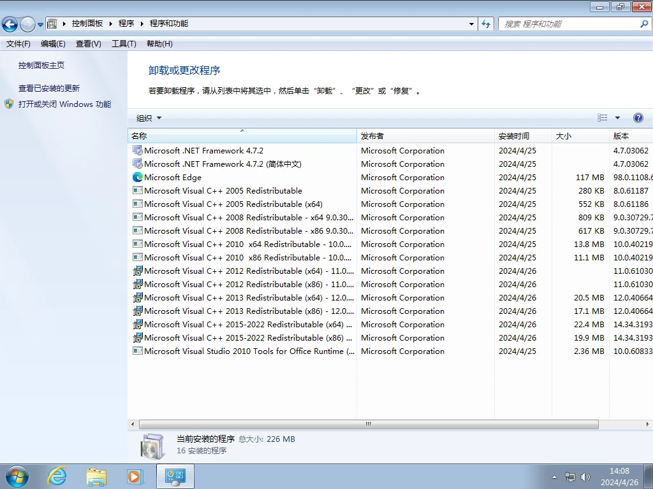Click the Back navigation arrow button
Image resolution: width=653 pixels, height=489 pixels.
pyautogui.click(x=10, y=24)
